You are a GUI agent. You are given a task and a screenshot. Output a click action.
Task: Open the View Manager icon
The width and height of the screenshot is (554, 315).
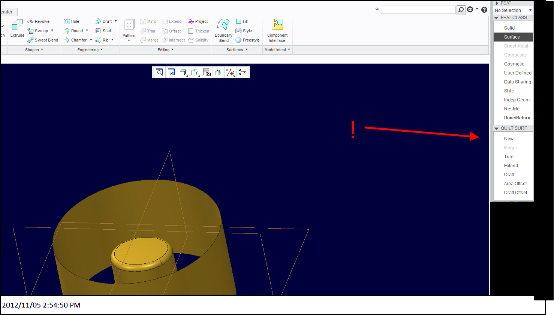pyautogui.click(x=207, y=72)
